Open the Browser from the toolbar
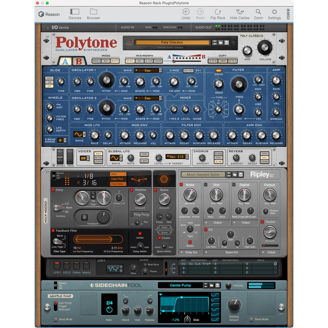 click(x=93, y=12)
